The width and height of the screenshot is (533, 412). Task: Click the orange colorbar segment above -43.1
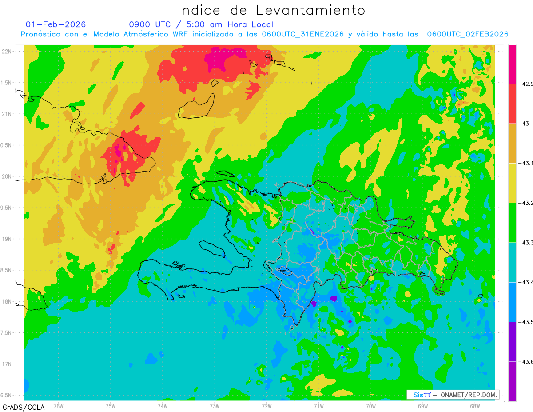[512, 143]
